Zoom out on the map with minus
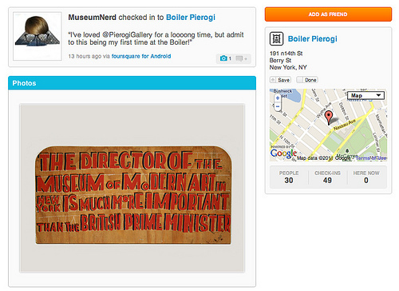Screen dimensions: 399x291 pos(278,106)
